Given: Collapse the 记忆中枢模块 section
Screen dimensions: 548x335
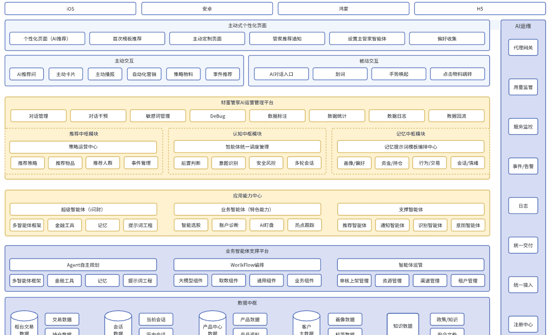Looking at the screenshot, I should click(409, 134).
